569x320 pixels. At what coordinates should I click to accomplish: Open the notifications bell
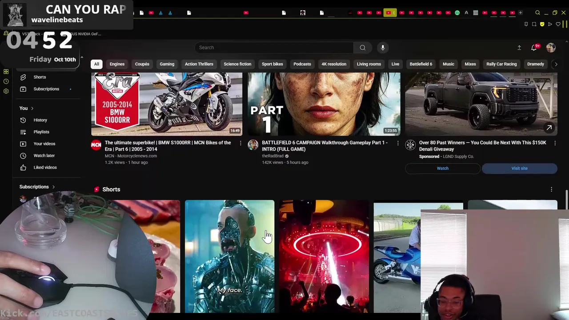(534, 48)
